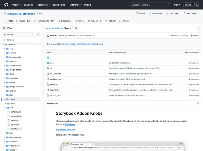Open GitHub homepage via Octocat logo
This screenshot has height=151, width=203.
[x=6, y=5]
